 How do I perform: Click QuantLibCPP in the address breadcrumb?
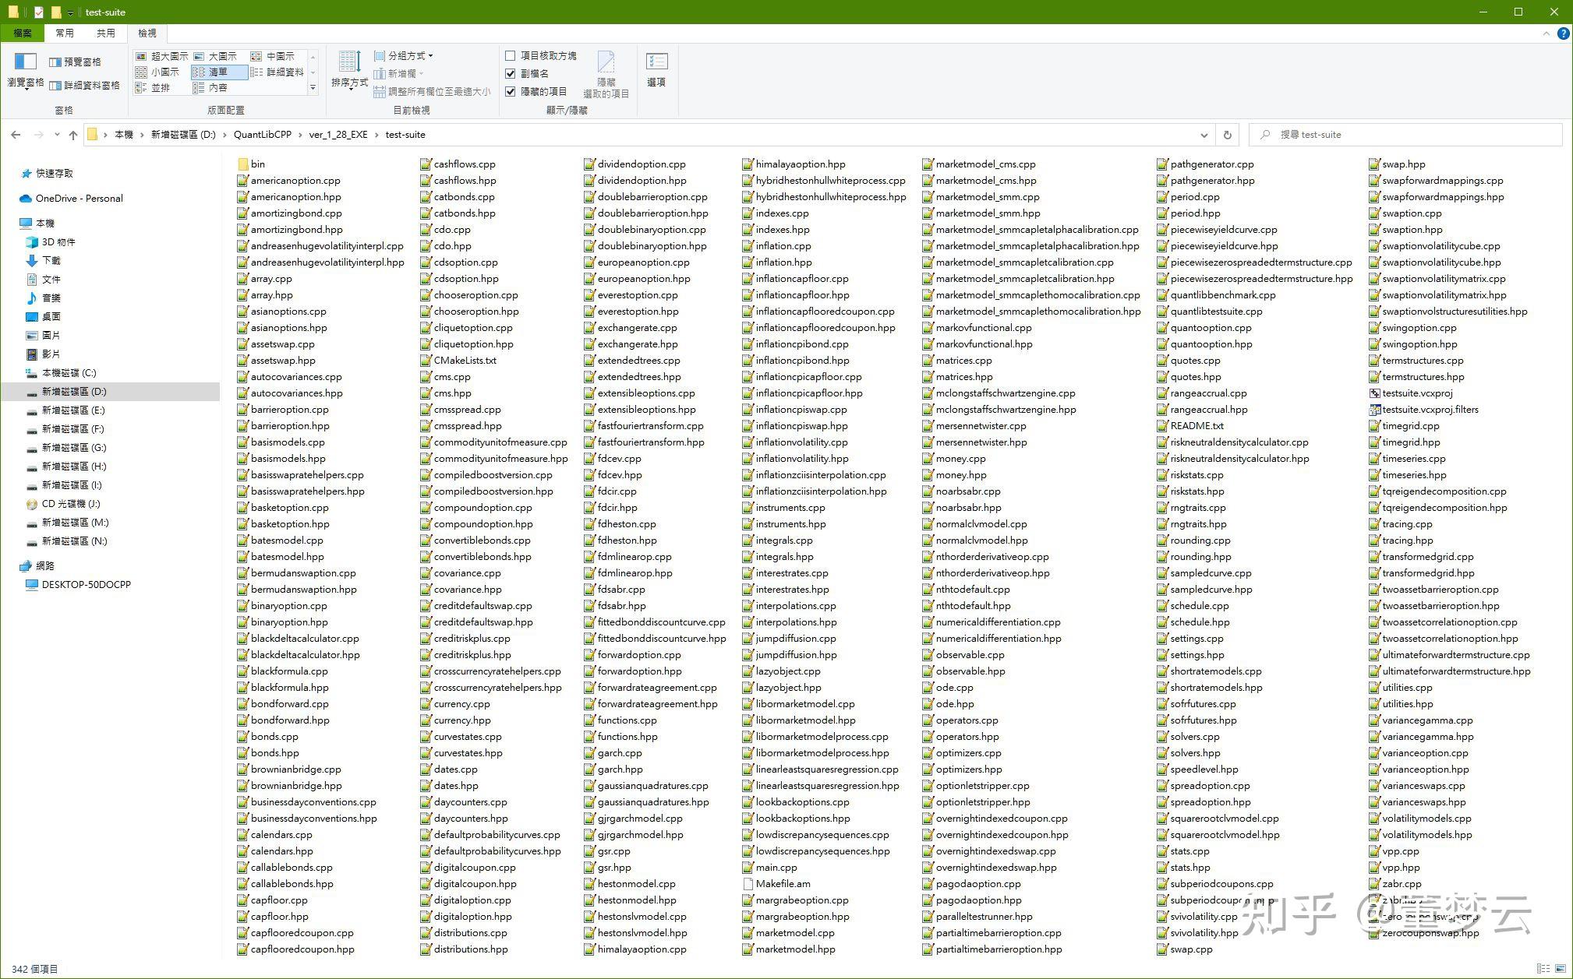[x=262, y=135]
